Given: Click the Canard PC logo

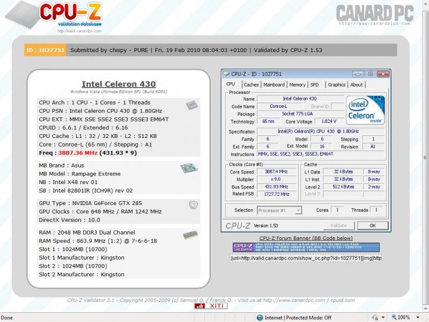Looking at the screenshot, I should (x=374, y=14).
